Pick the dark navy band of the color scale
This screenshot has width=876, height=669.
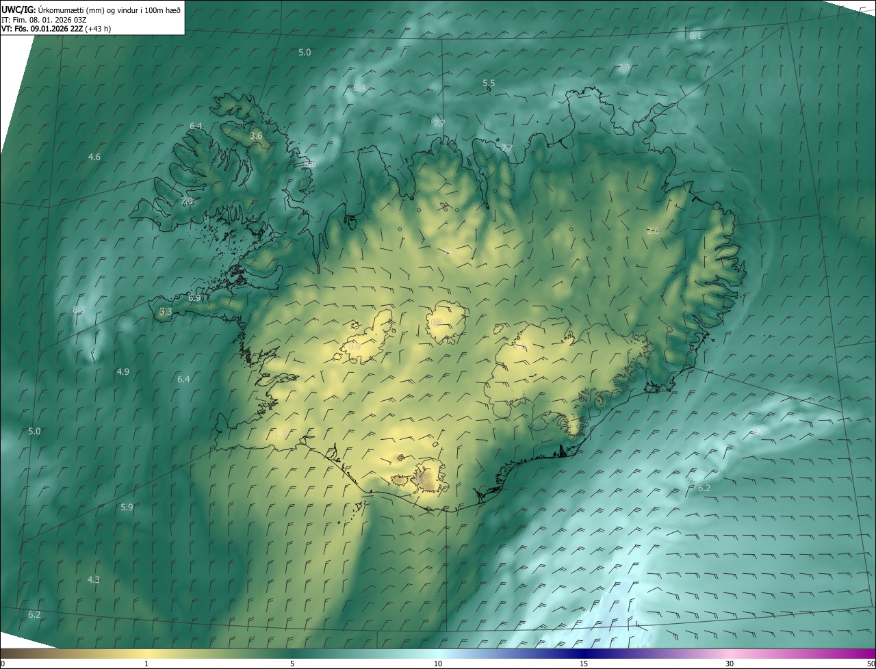tap(584, 653)
